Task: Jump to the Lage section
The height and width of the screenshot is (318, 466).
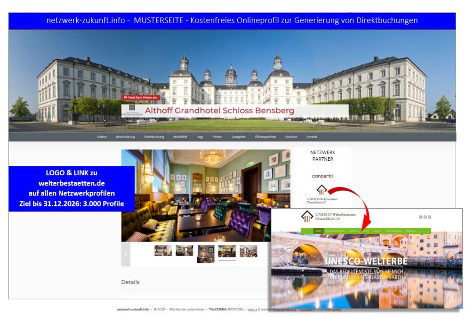Action: pyautogui.click(x=200, y=137)
